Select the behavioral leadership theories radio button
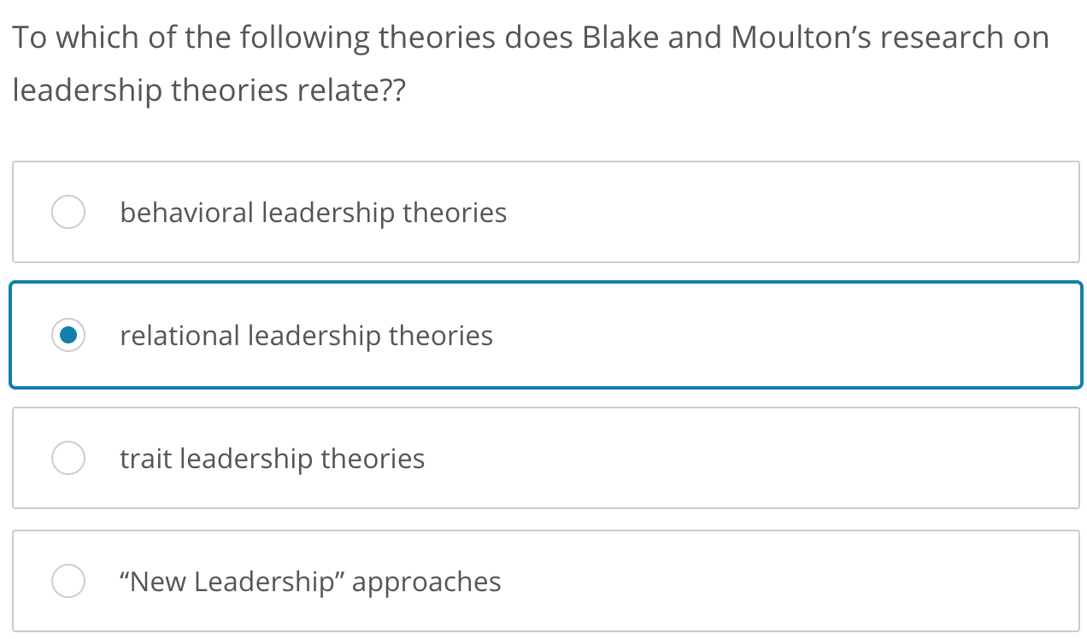1087x639 pixels. click(x=68, y=212)
